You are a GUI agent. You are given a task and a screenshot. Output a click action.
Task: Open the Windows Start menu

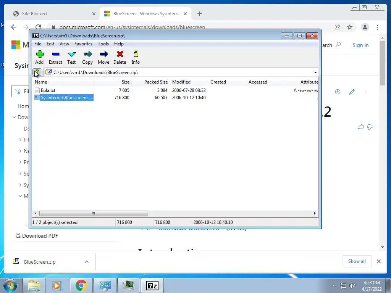point(10,285)
